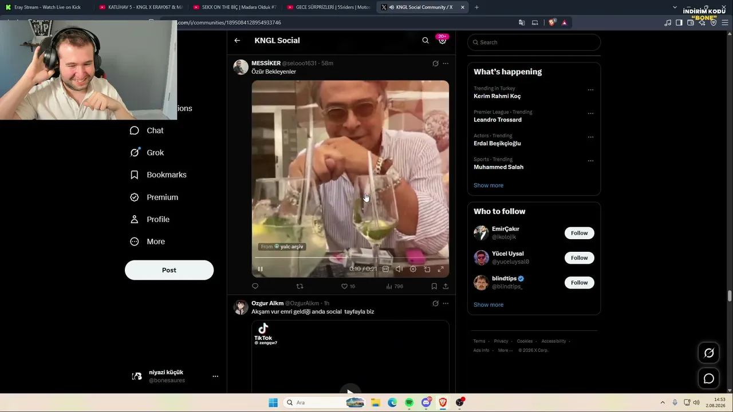Open the tab search dropdown arrow
This screenshot has width=733, height=412.
point(675,7)
